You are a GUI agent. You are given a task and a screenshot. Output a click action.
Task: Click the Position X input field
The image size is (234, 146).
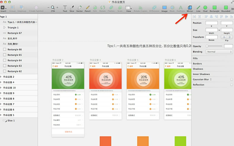[x=211, y=23]
